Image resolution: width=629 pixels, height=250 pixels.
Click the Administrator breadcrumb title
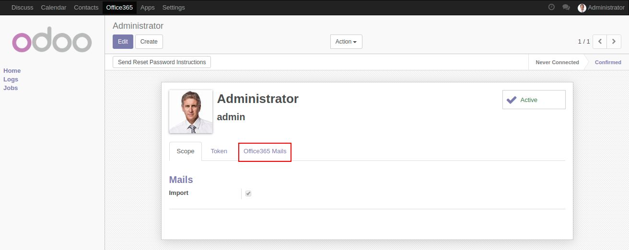coord(138,26)
